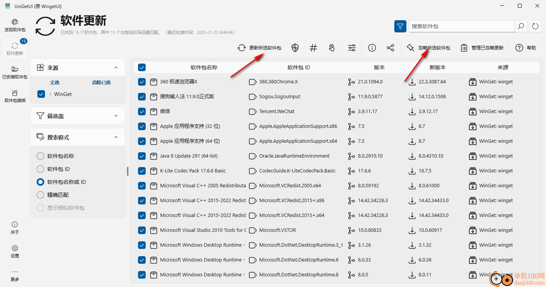Viewport: 546px width, 287px height.
Task: Reload the update list with refresh icon
Action: [x=535, y=26]
